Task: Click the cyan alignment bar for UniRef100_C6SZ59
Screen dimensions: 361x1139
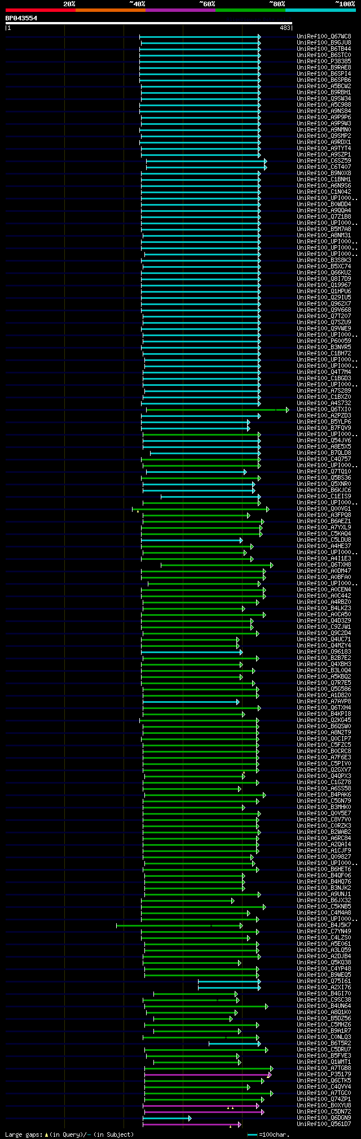Action: click(x=206, y=160)
